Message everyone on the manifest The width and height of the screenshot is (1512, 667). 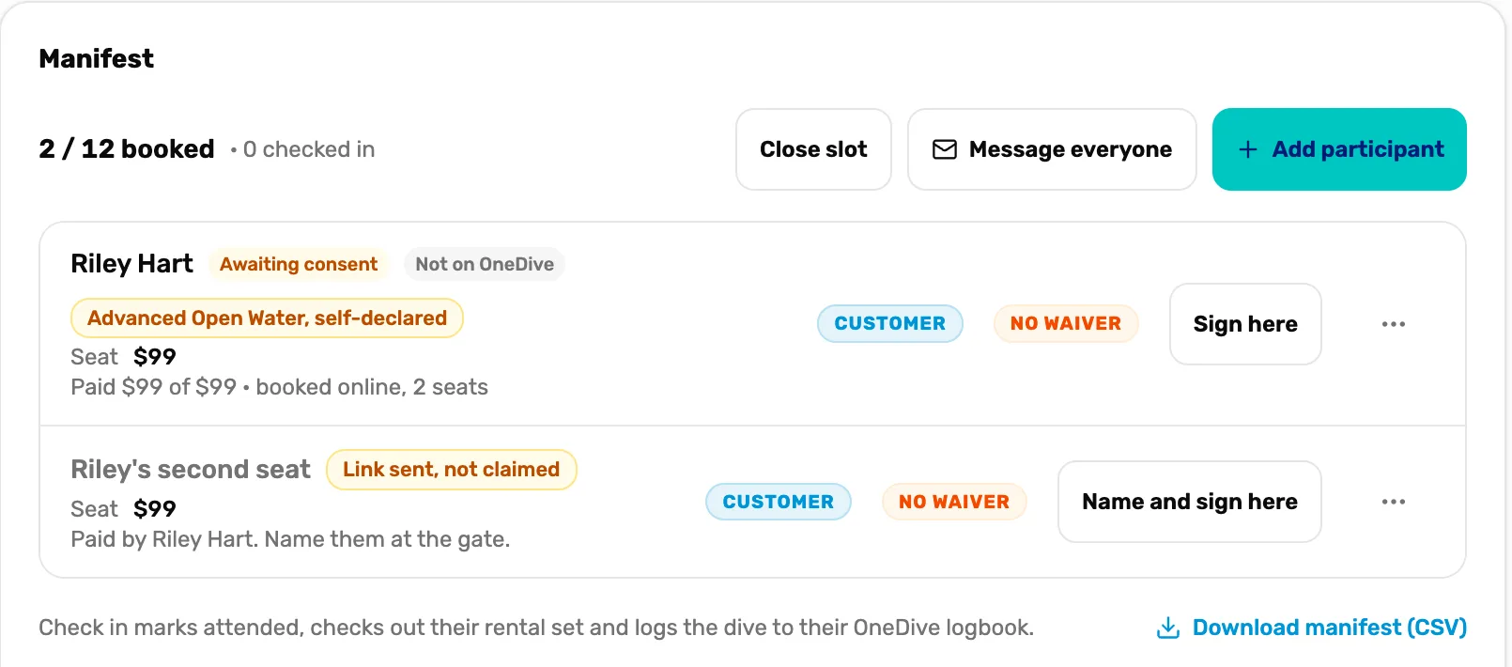(1052, 149)
